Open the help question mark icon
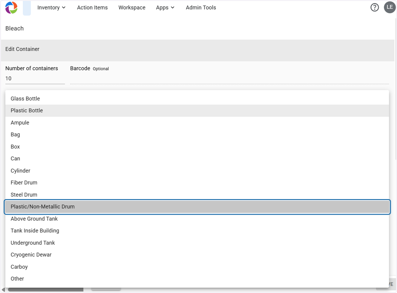Screen dimensions: 397x293 [375, 8]
